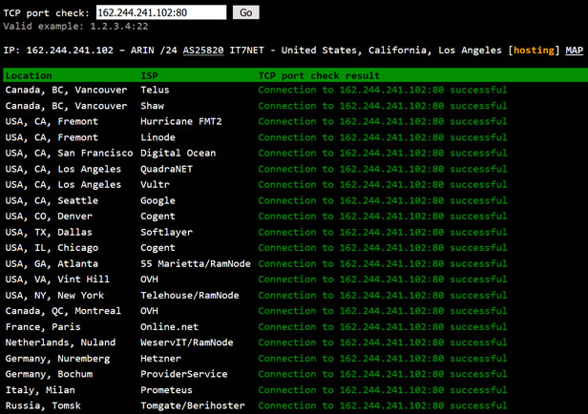Click the Linode ISP cell
Image resolution: width=588 pixels, height=414 pixels.
[157, 137]
